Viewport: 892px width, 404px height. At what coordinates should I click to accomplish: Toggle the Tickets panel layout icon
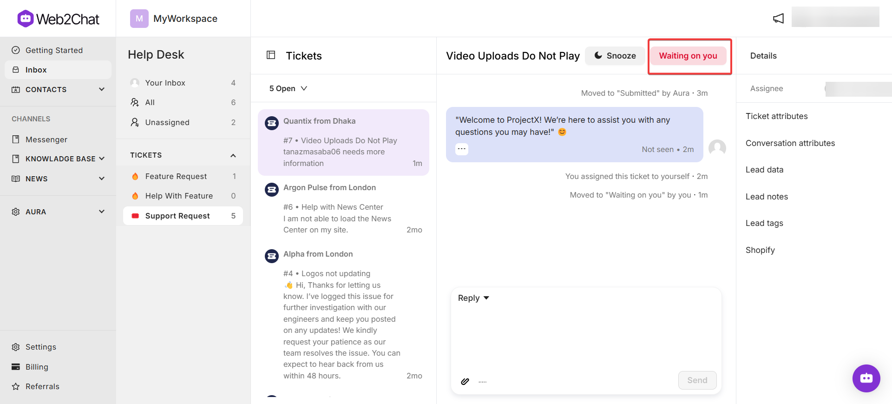(271, 55)
